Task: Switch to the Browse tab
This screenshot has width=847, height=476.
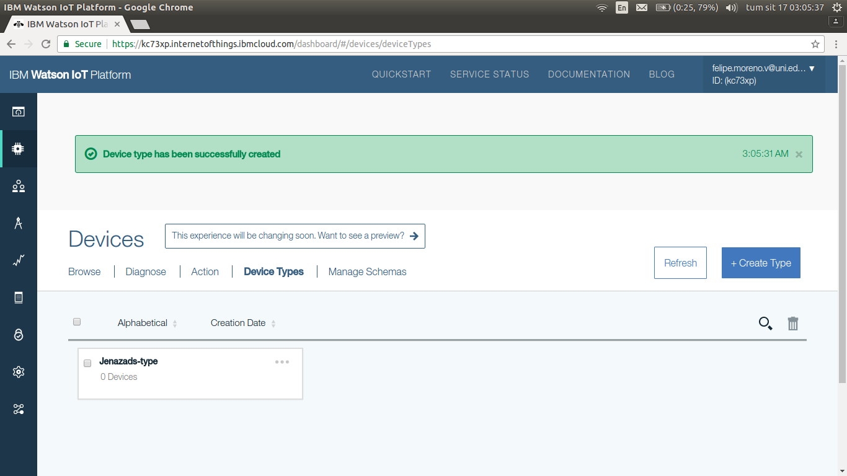Action: [x=84, y=271]
